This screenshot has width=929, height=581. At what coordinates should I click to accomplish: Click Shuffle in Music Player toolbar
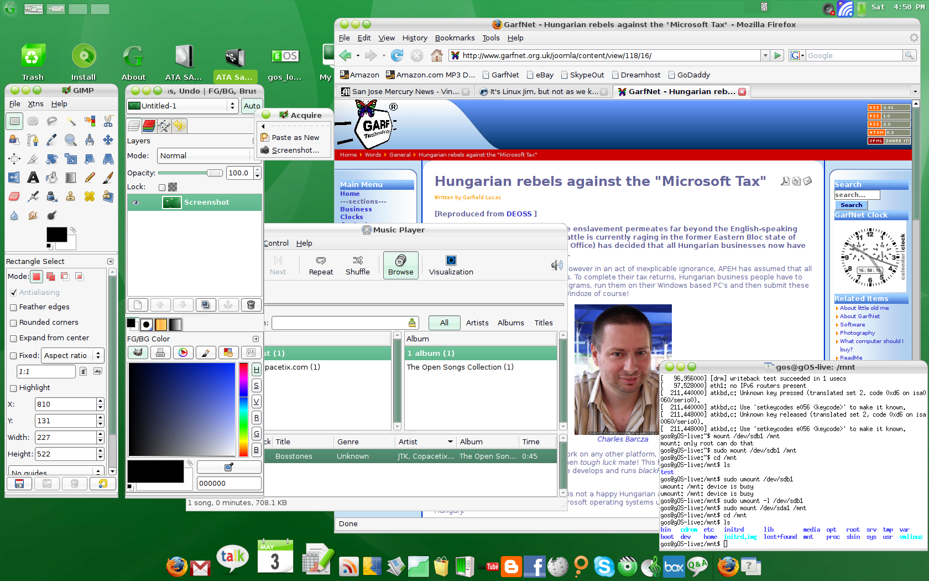[x=358, y=266]
